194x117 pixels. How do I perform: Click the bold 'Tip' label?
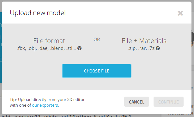click(x=13, y=99)
